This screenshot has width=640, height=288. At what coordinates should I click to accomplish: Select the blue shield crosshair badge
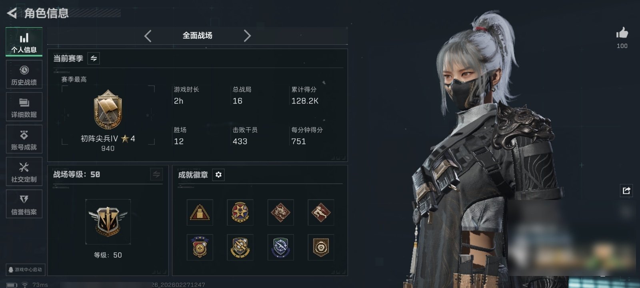pyautogui.click(x=280, y=247)
